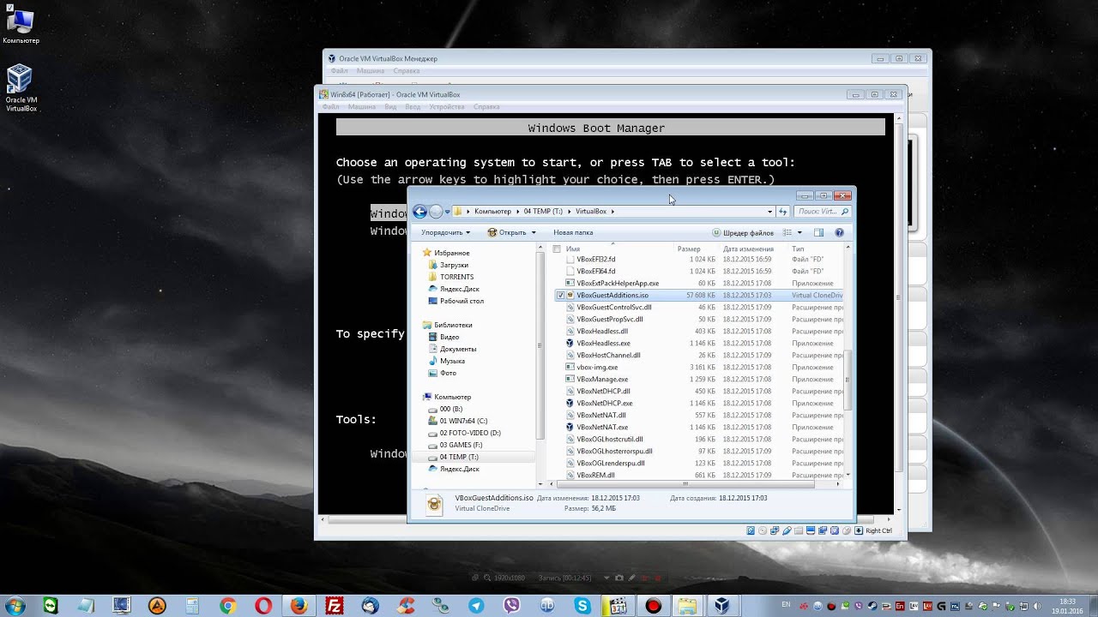
Task: Open Музыка library
Action: coord(452,361)
